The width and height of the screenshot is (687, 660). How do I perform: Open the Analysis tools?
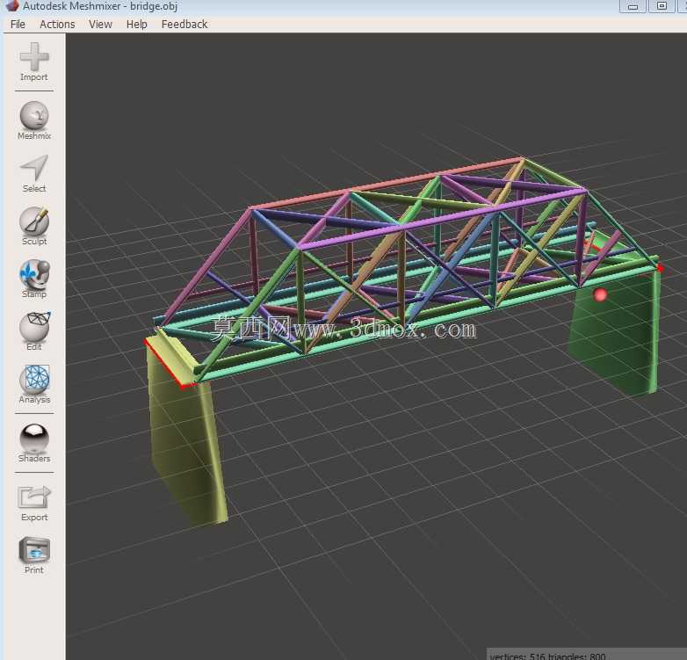tap(34, 384)
